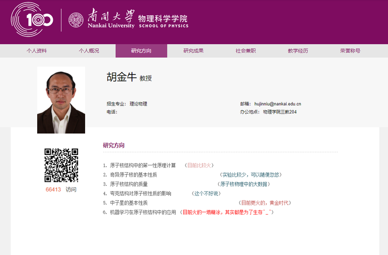
Task: Click the professor name 胡金牛
Action: (x=121, y=77)
